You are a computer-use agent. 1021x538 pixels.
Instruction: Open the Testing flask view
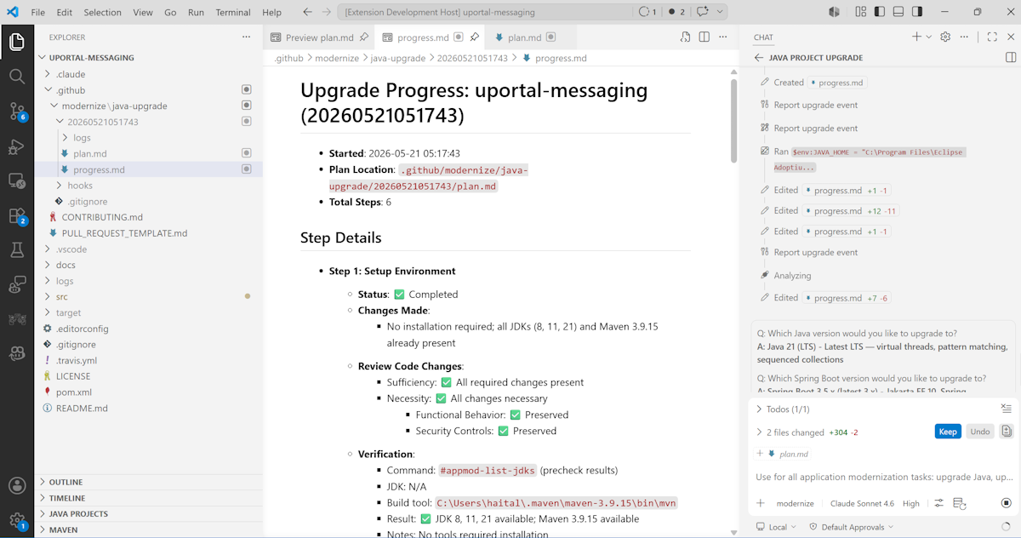coord(17,250)
